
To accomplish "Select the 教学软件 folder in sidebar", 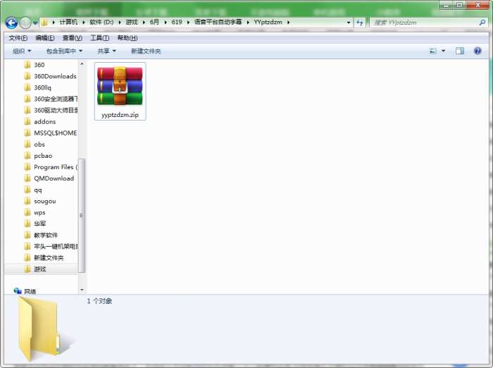I will coord(42,235).
